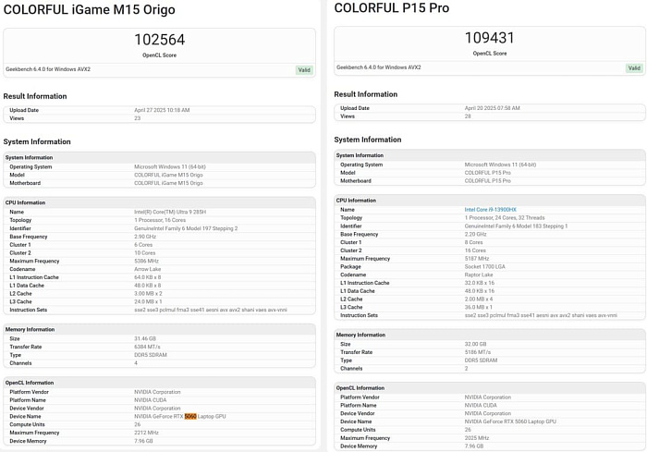Click the 'Result Information' heading in the P15 Pro panel

coord(366,94)
